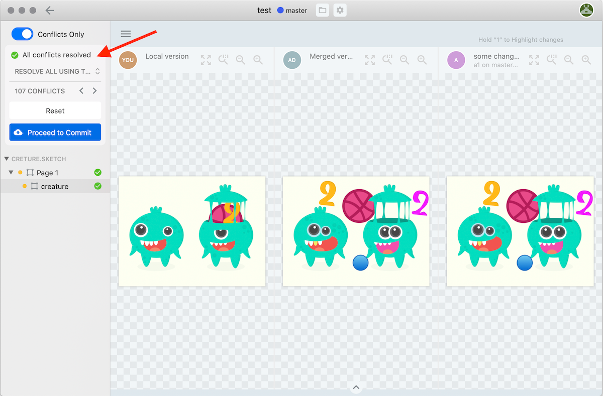
Task: Expand the bottom panel chevron
Action: (x=356, y=387)
